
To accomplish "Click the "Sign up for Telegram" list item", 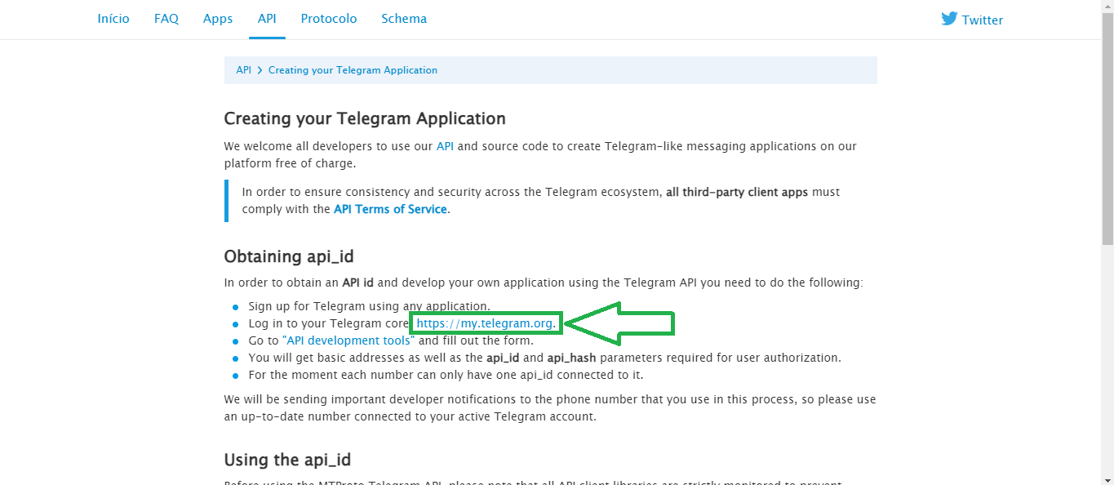I will (370, 306).
